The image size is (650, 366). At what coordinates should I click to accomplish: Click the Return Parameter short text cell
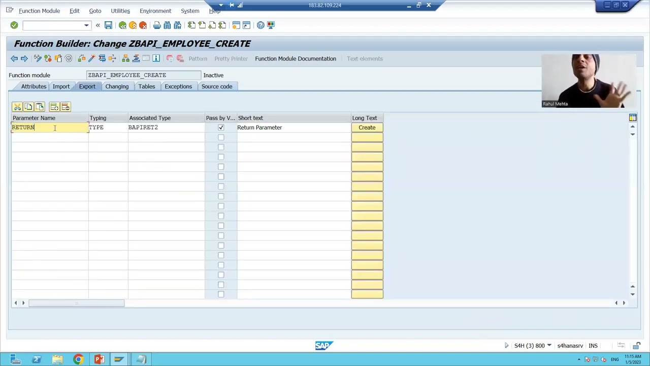(294, 128)
